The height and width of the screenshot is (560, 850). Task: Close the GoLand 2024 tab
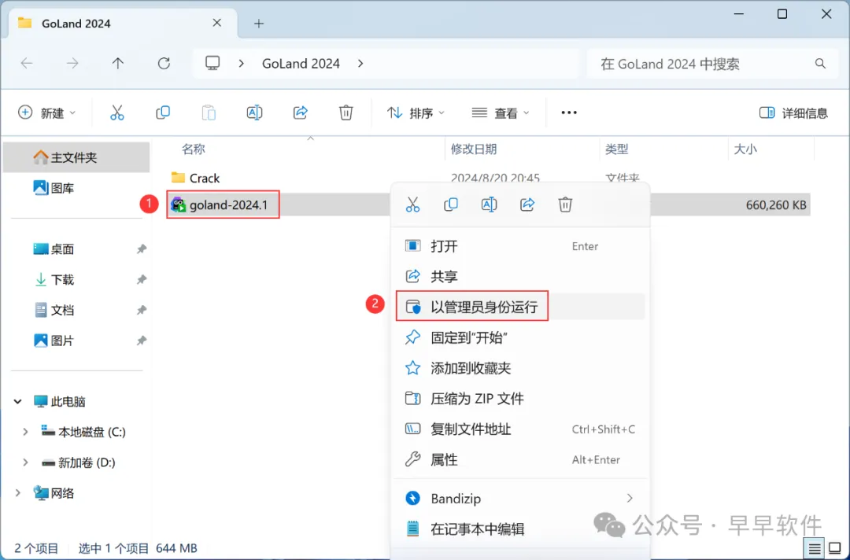click(217, 23)
